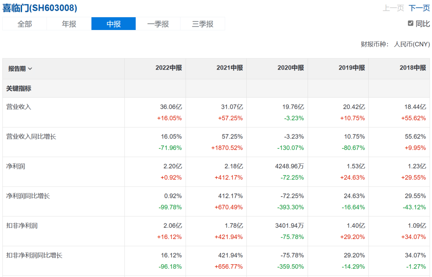Click the 2021中报 column header
Viewport: 432px width, 277px height.
coord(230,68)
